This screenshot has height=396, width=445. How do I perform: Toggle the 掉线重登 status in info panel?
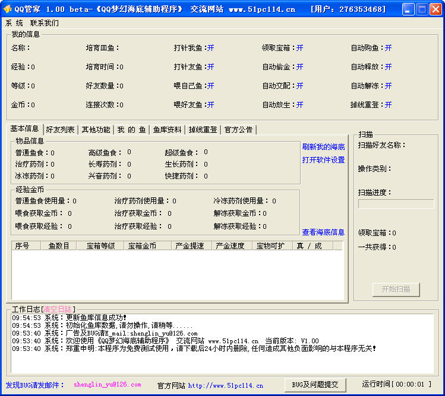[x=388, y=105]
